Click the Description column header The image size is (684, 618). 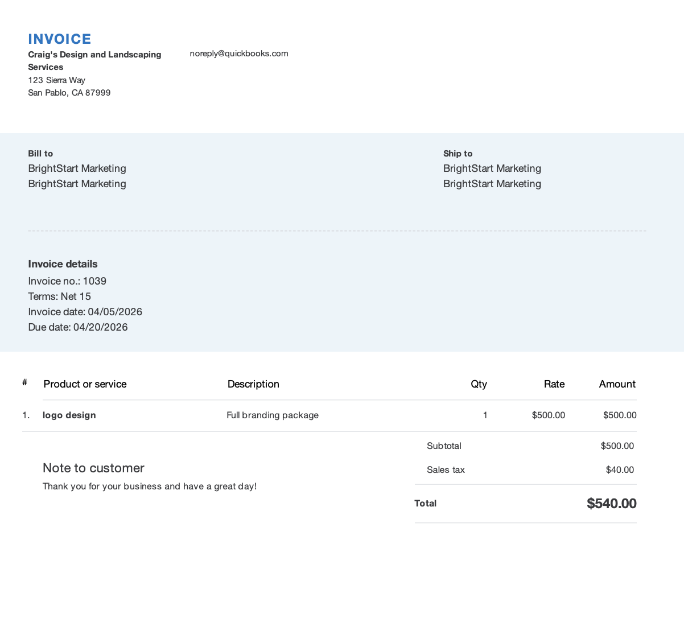click(253, 384)
